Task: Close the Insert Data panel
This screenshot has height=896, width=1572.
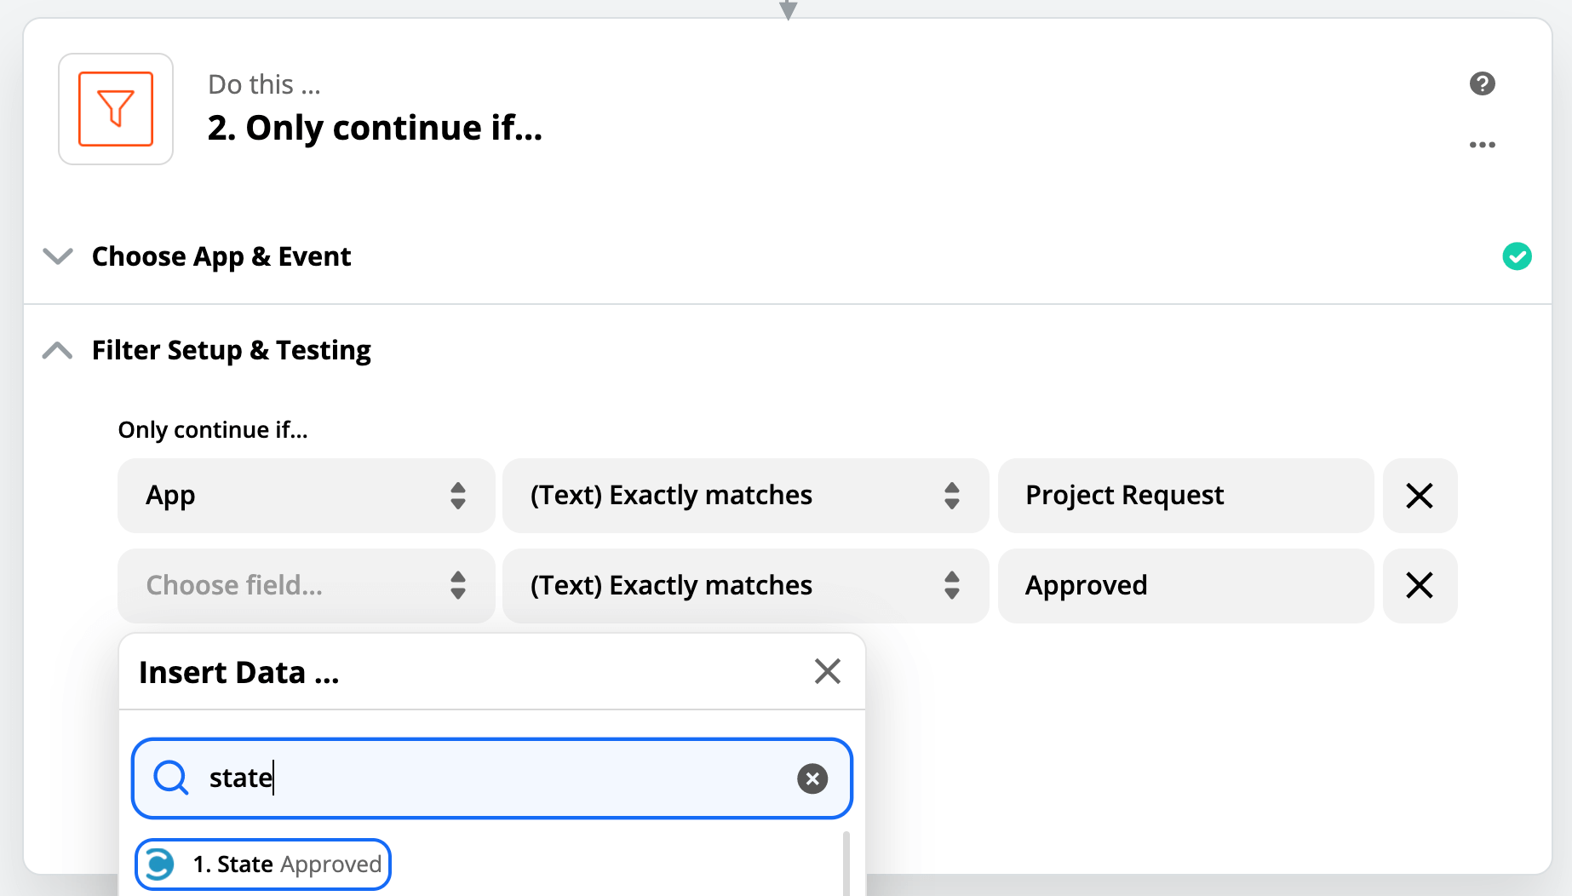Action: click(x=827, y=671)
